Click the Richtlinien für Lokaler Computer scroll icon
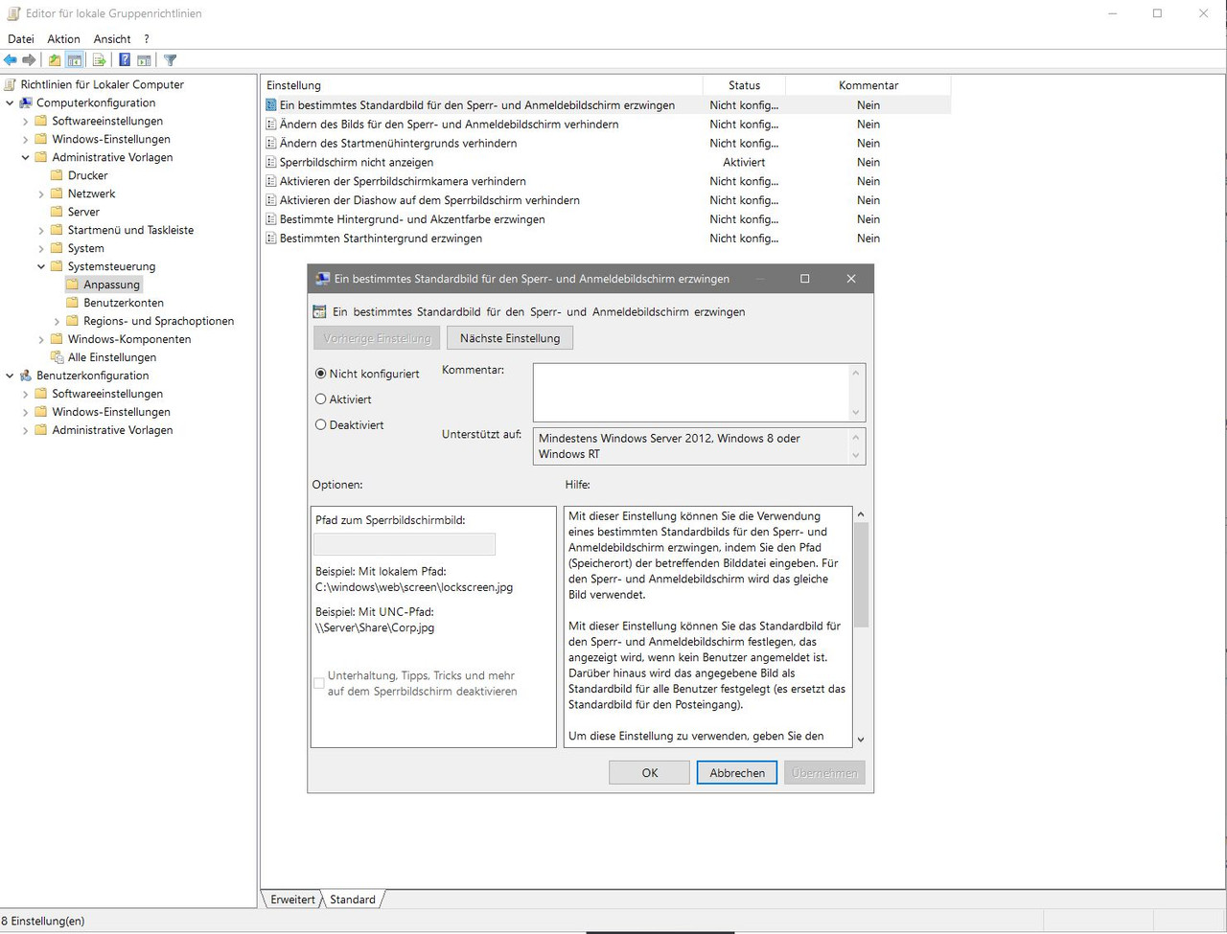Image resolution: width=1227 pixels, height=934 pixels. (x=10, y=84)
